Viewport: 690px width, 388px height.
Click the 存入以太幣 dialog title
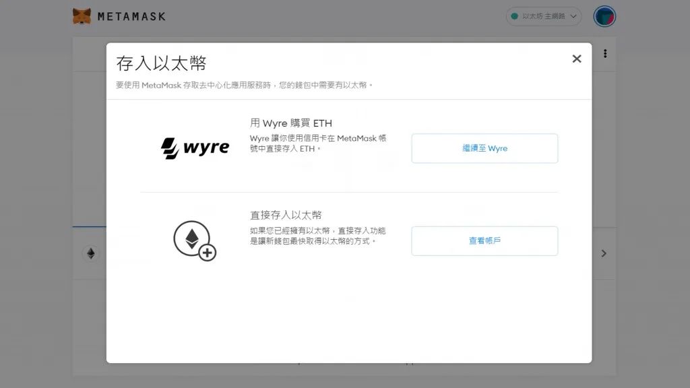(161, 63)
